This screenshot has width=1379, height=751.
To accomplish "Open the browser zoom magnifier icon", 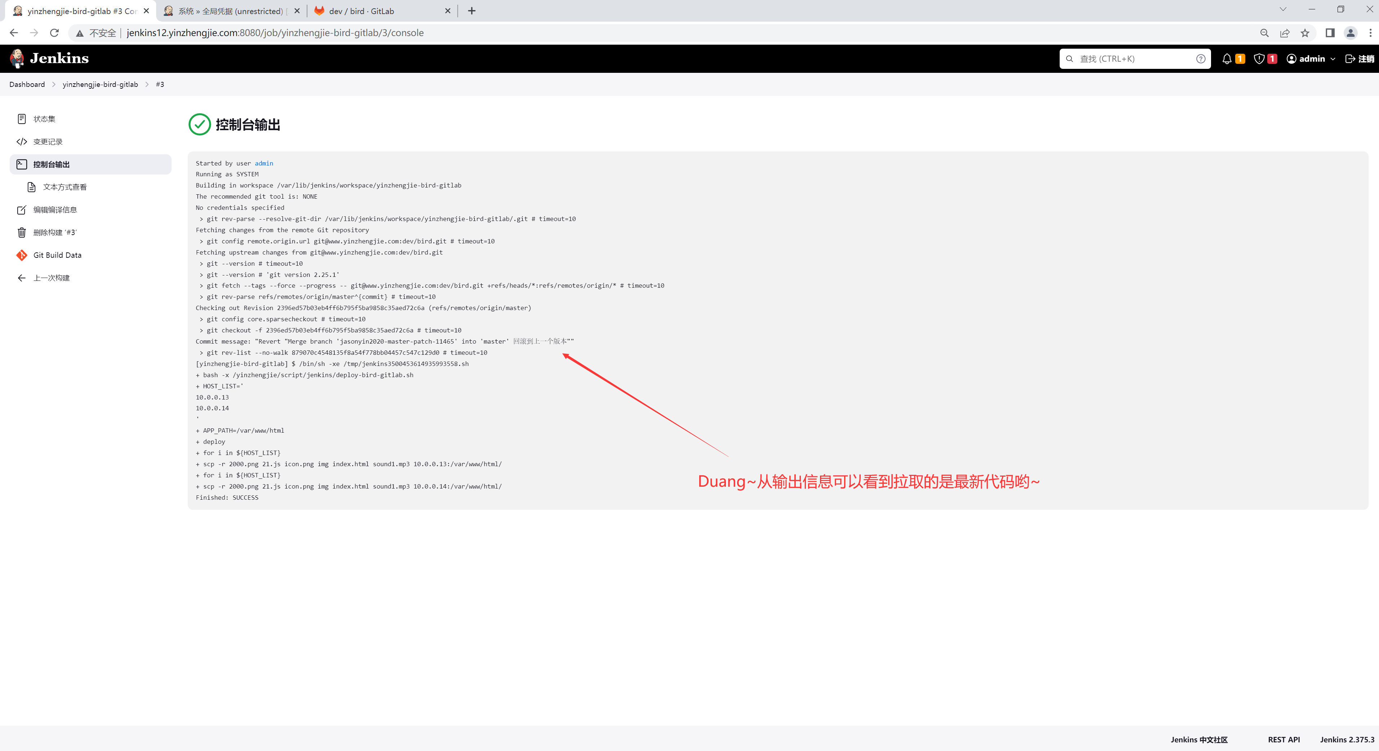I will [1264, 33].
